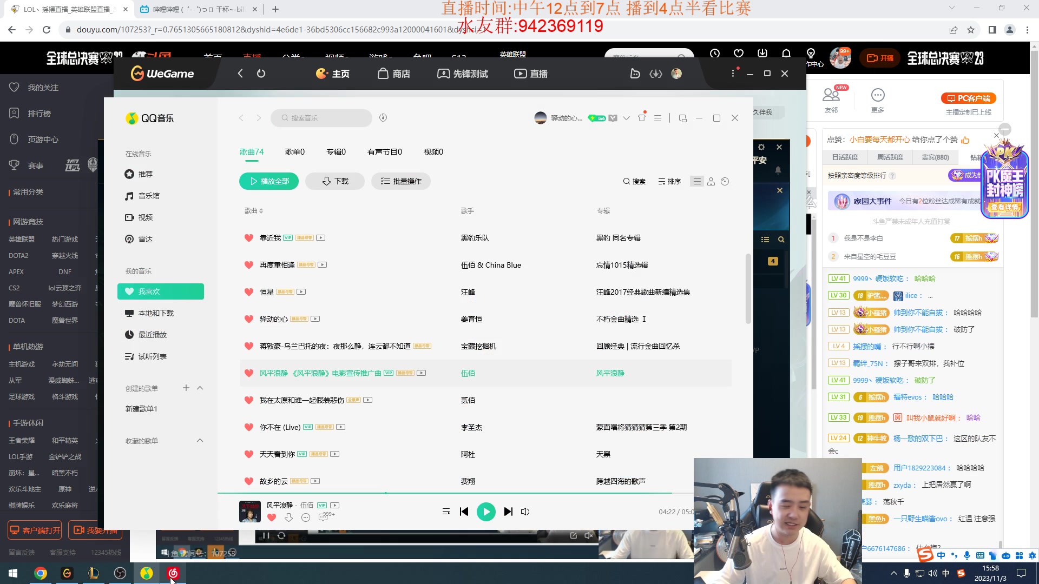The width and height of the screenshot is (1039, 584).
Task: Open the 999+ comments for current song
Action: pos(326,517)
